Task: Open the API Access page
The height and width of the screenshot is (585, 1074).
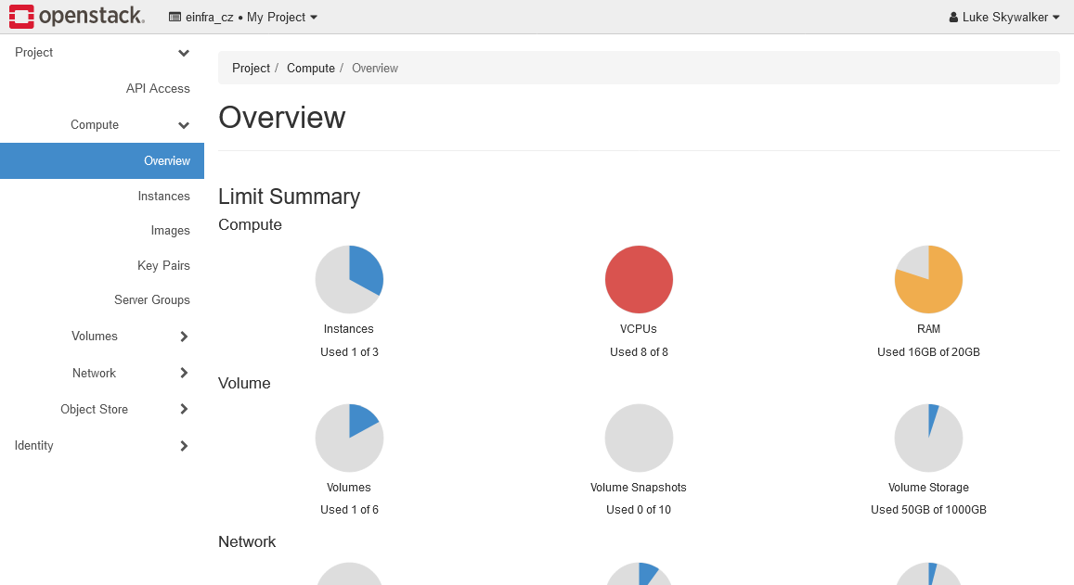Action: point(158,88)
